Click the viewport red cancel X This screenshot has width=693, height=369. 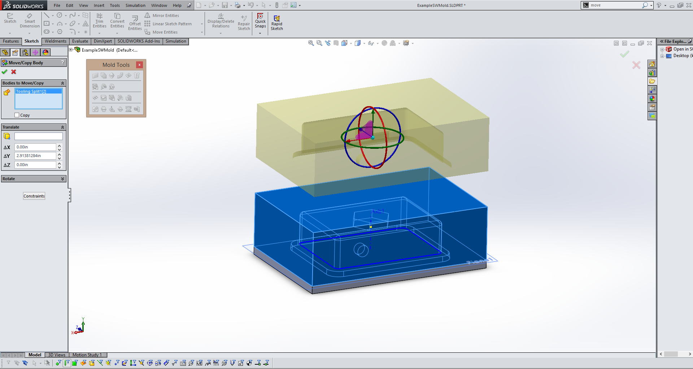(636, 65)
